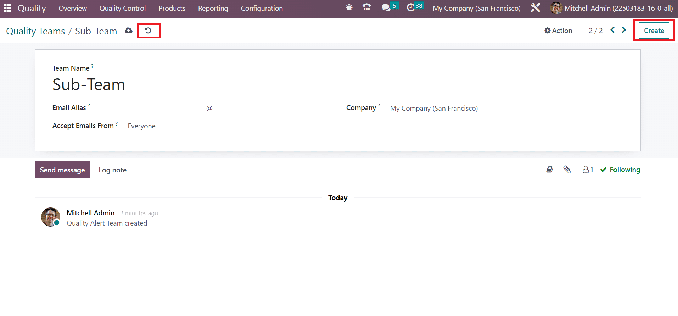This screenshot has height=316, width=678.
Task: Show Accept Emails From help tooltip mark
Action: 117,123
